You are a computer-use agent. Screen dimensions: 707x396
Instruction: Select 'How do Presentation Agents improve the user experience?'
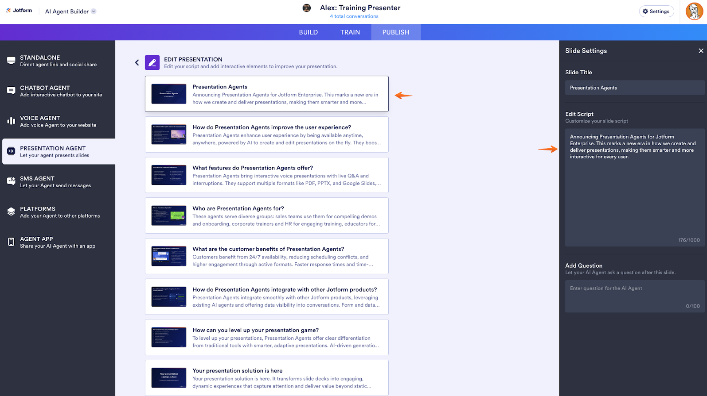(x=272, y=127)
